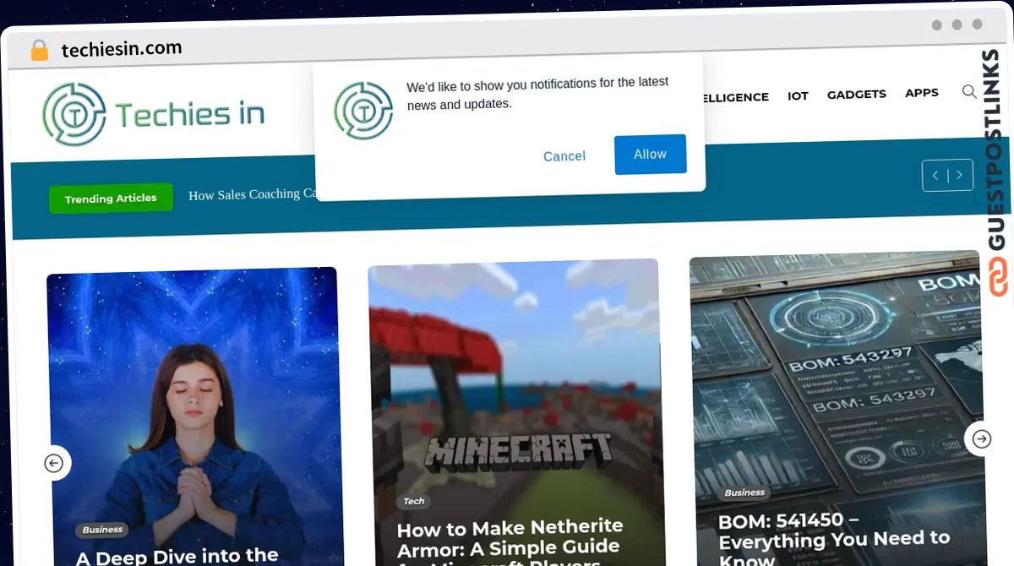This screenshot has height=566, width=1014.
Task: Advance the slider with the right circular arrow
Action: click(x=981, y=439)
